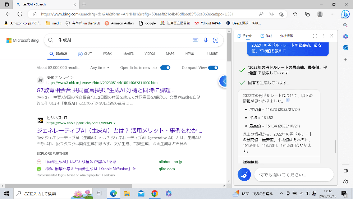Open Edge settings and more menu
Viewport: 353px width, 199px height.
[333, 14]
